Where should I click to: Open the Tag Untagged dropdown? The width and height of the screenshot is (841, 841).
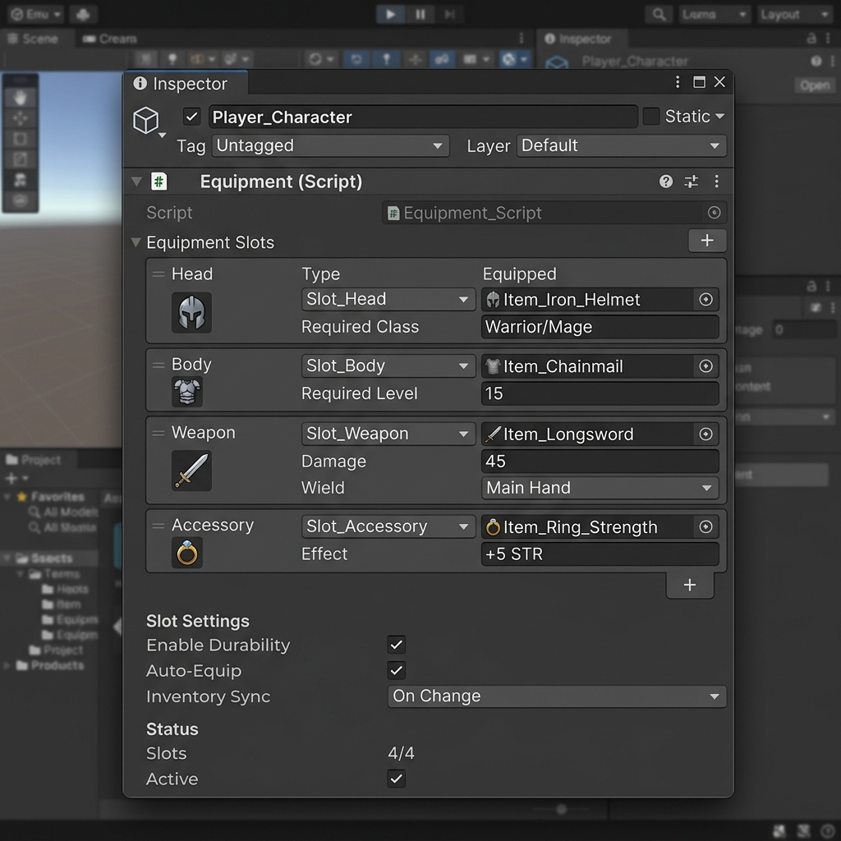pyautogui.click(x=330, y=146)
